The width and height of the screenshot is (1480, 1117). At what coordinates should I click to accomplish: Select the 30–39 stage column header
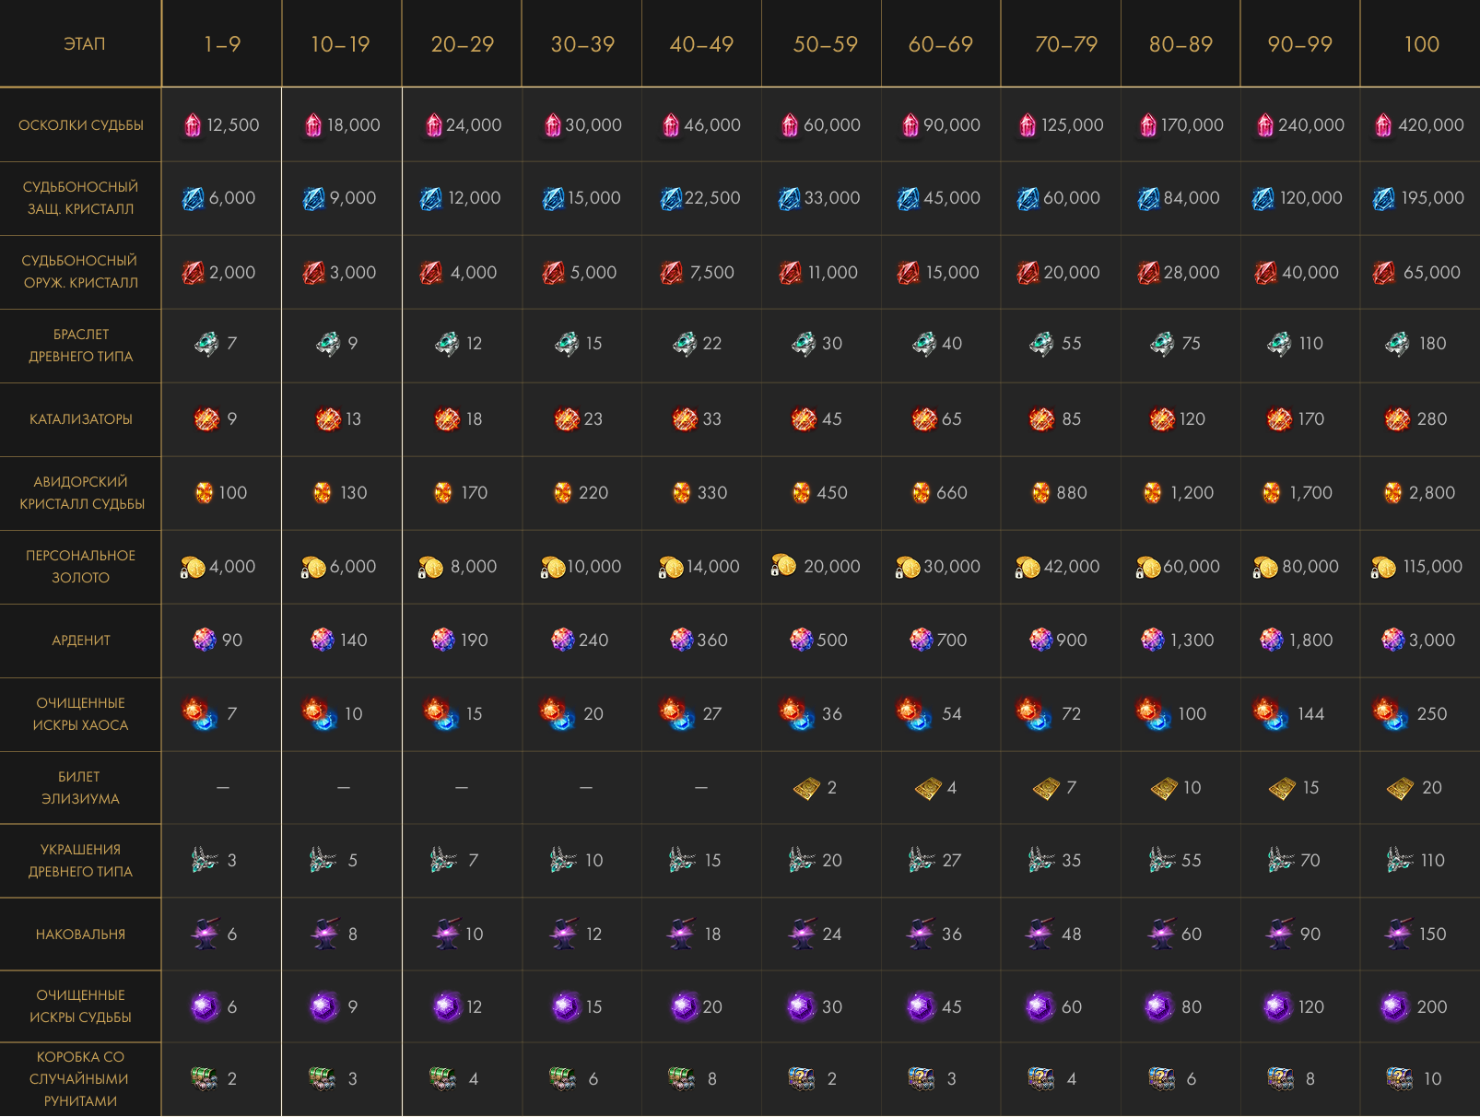581,44
